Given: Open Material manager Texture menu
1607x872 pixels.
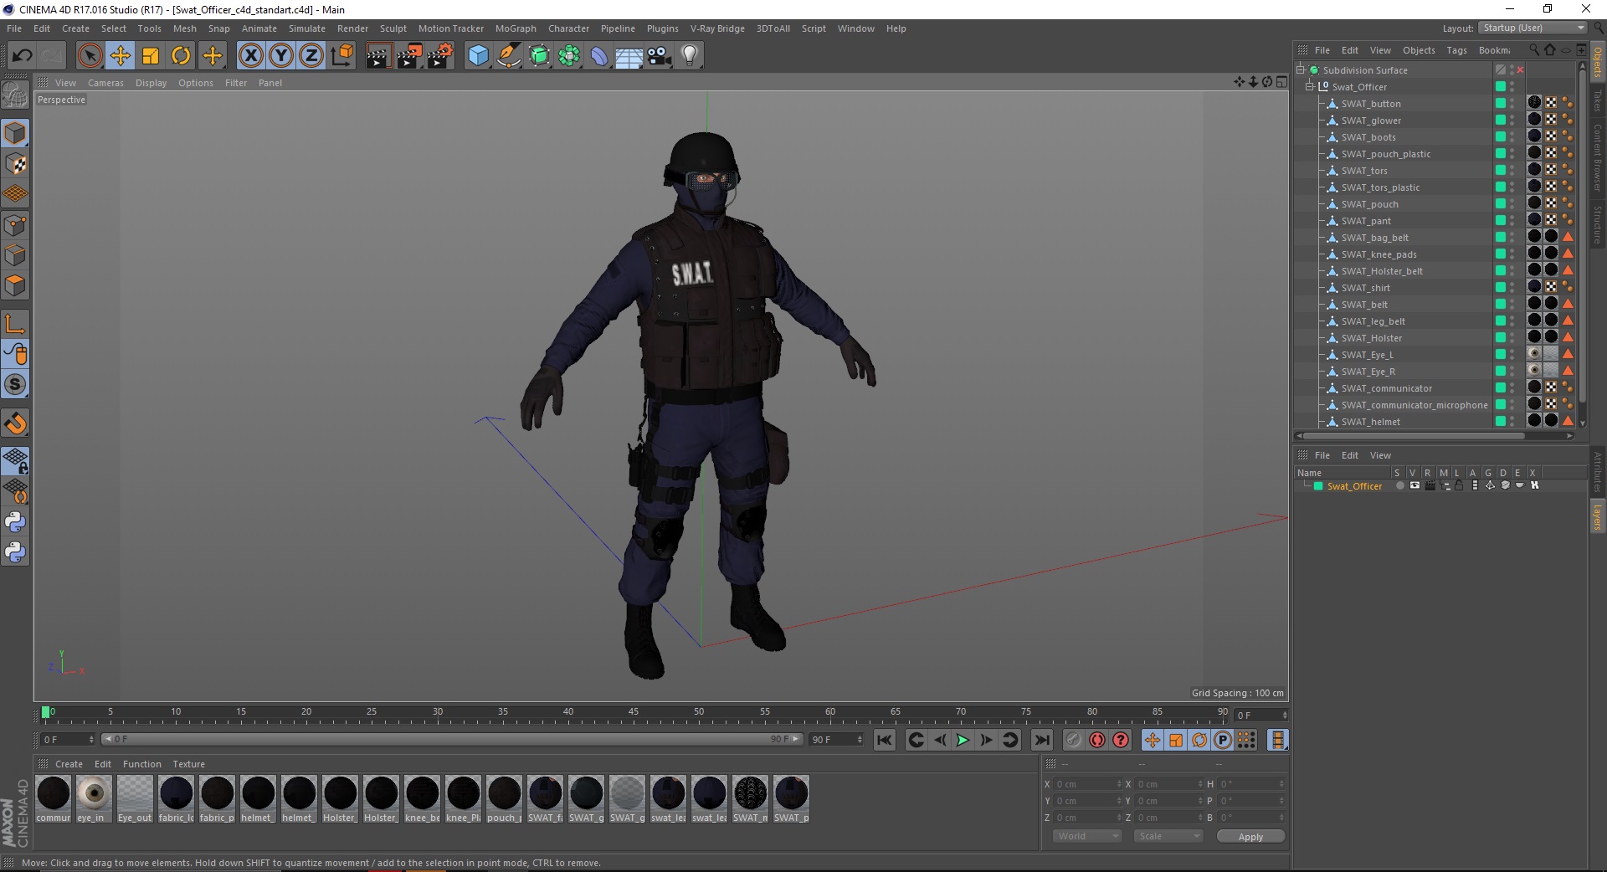Looking at the screenshot, I should tap(188, 764).
